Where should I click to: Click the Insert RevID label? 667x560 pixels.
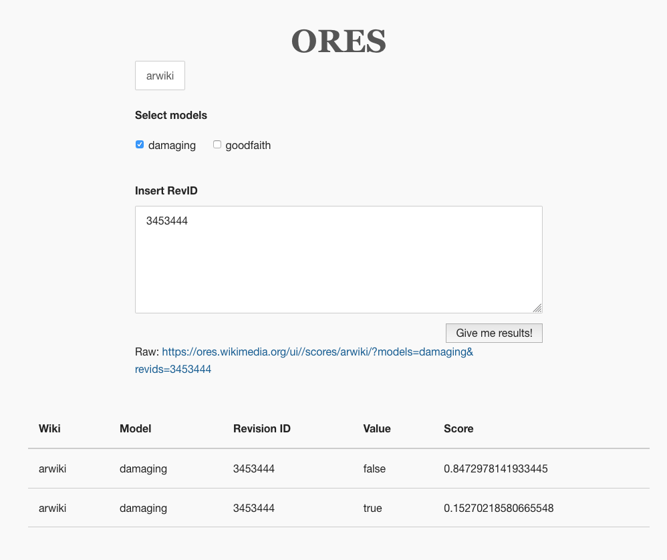coord(166,190)
